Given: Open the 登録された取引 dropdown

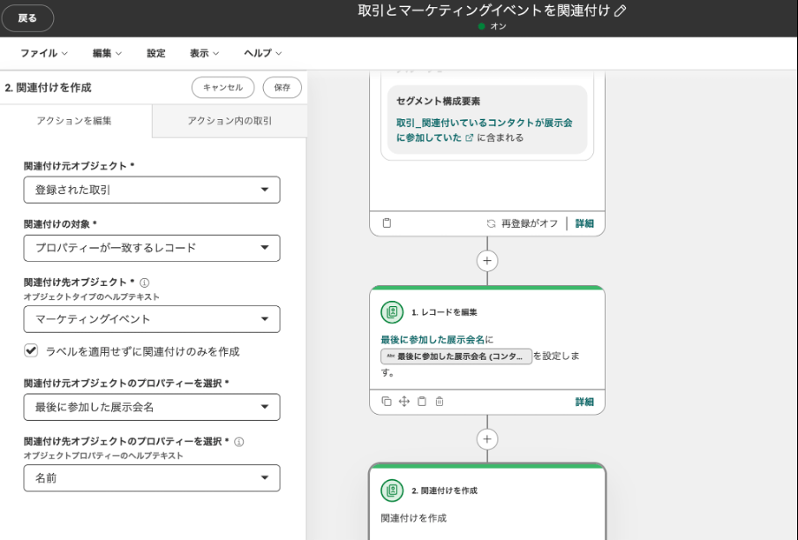Looking at the screenshot, I should (x=152, y=190).
